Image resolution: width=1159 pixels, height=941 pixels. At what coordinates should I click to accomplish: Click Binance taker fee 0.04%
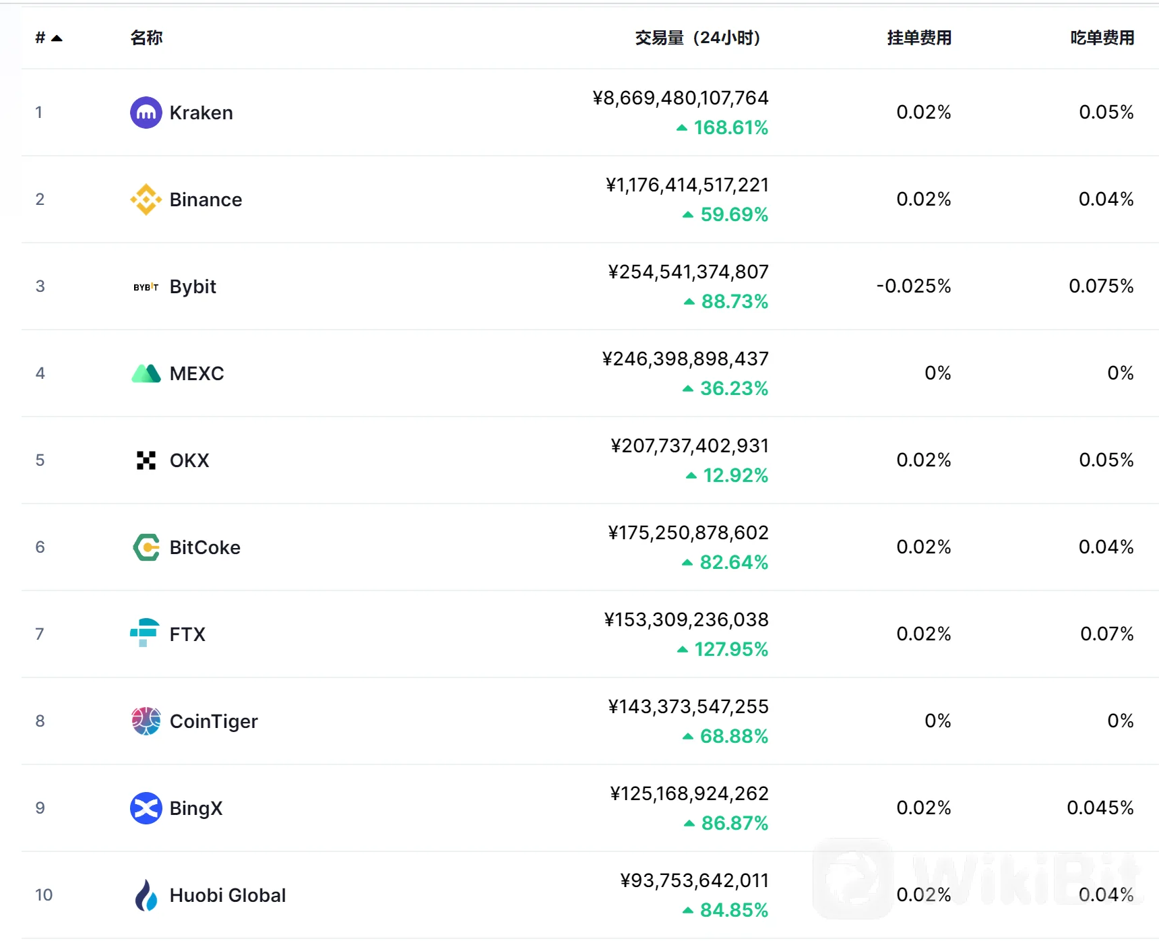click(x=1106, y=200)
